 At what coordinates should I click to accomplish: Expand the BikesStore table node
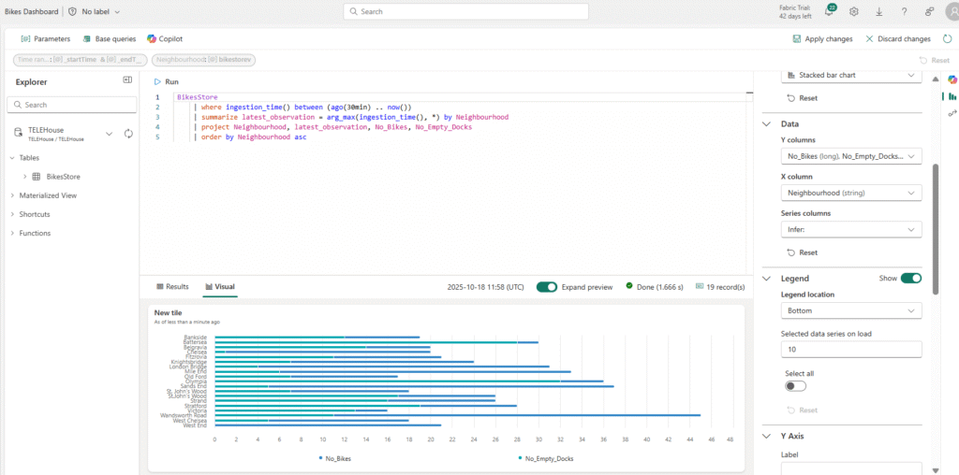24,176
